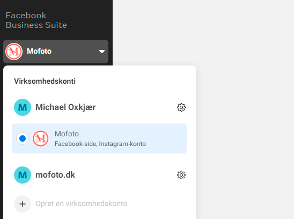The height and width of the screenshot is (219, 294).
Task: Click Opret en virksomhedskonto
Action: [x=82, y=203]
